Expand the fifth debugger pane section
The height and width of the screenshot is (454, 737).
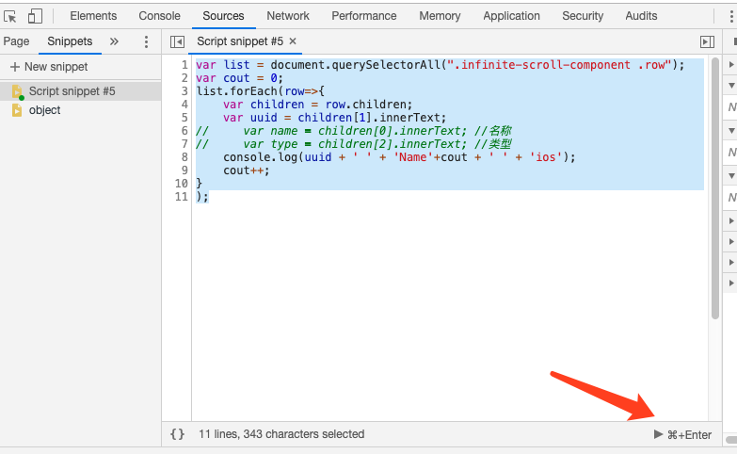point(731,220)
